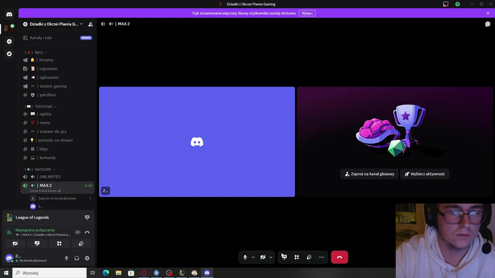Open the ogłoszenia channel

tap(58, 77)
